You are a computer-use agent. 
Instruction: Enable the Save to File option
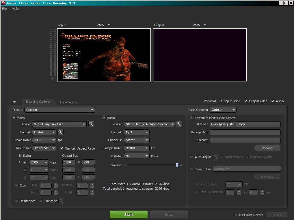191,169
